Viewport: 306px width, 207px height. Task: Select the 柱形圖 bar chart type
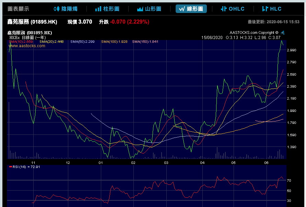click(x=107, y=9)
